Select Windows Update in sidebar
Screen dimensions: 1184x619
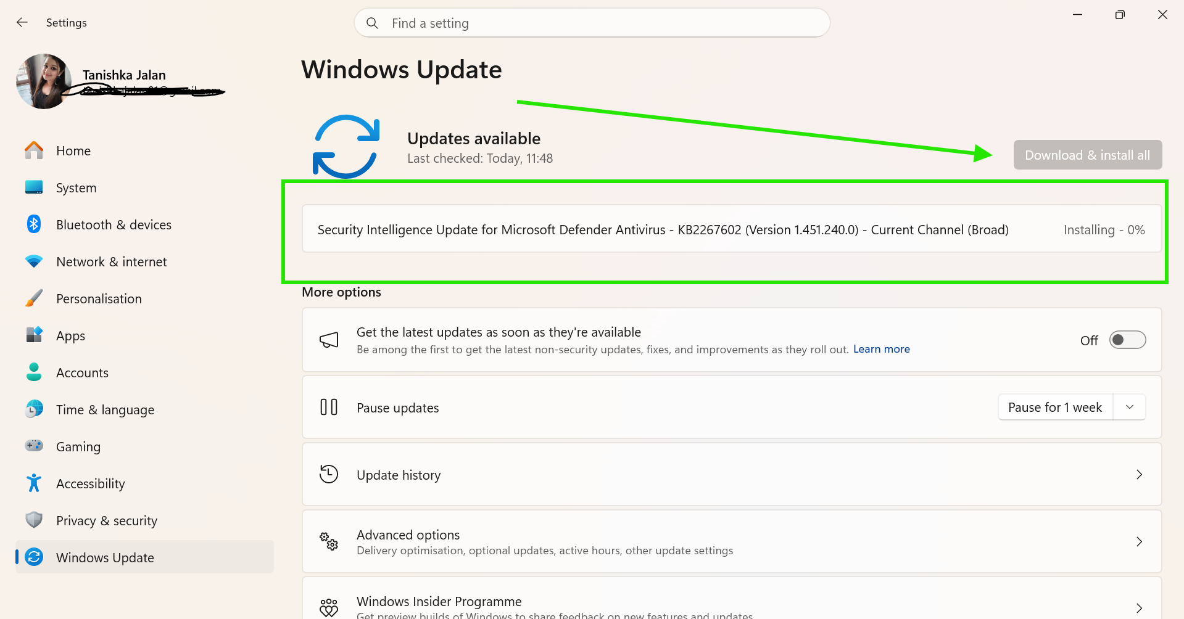point(145,557)
